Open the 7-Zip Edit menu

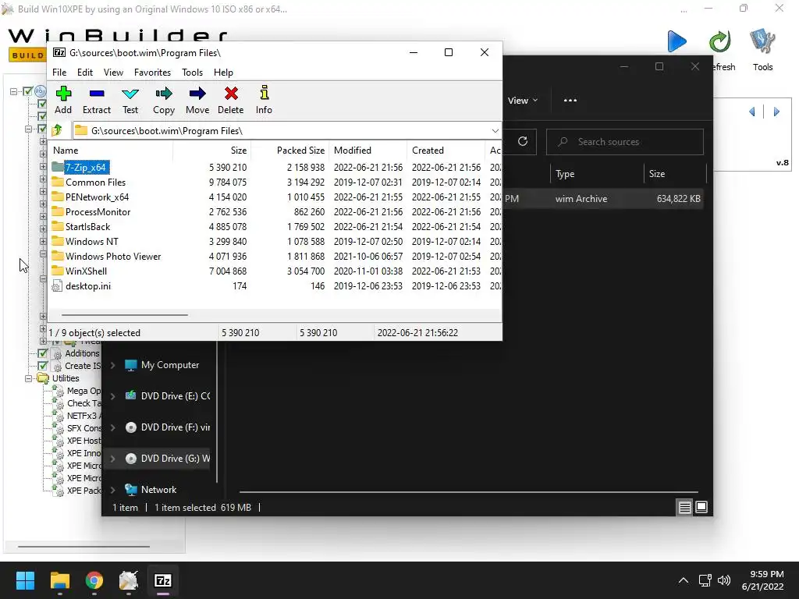coord(84,73)
